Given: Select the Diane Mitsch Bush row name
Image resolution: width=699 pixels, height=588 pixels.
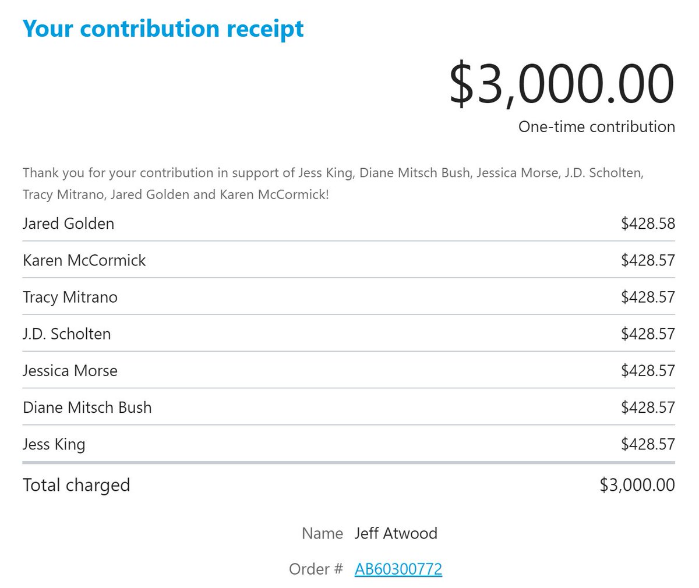Looking at the screenshot, I should click(x=87, y=407).
